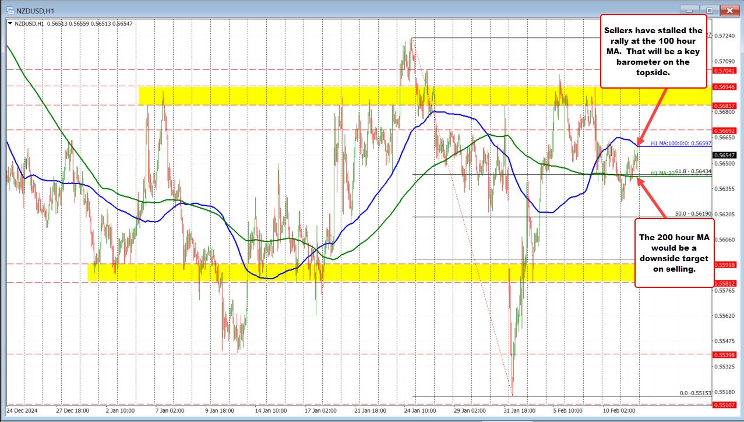Click the price scale value 0.56800
Image resolution: width=744 pixels, height=422 pixels.
725,112
